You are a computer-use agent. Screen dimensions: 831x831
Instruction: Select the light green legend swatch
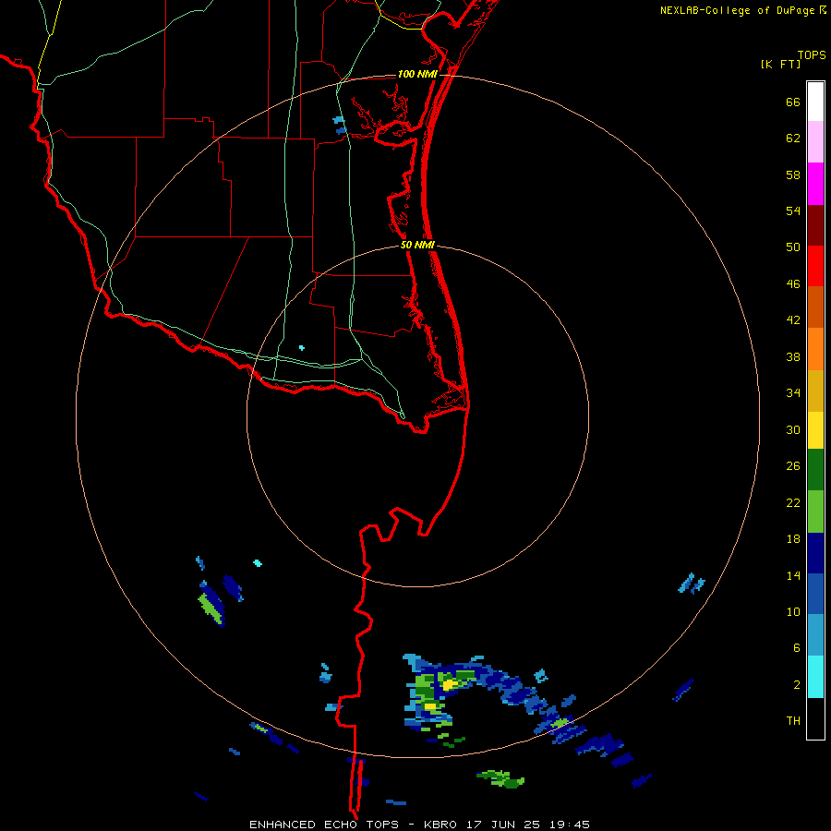click(815, 512)
